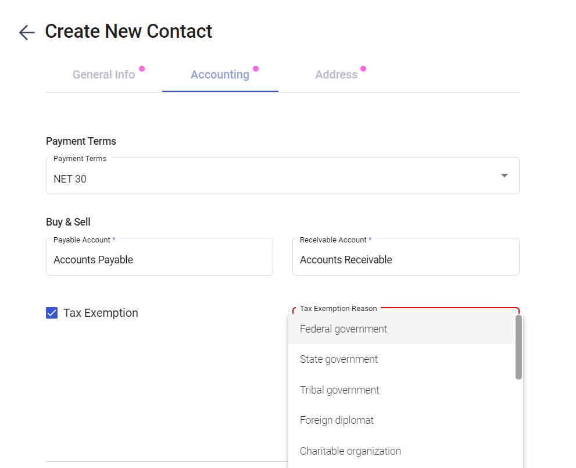Open the NET 30 Payment Terms selector
576x468 pixels.
point(273,178)
